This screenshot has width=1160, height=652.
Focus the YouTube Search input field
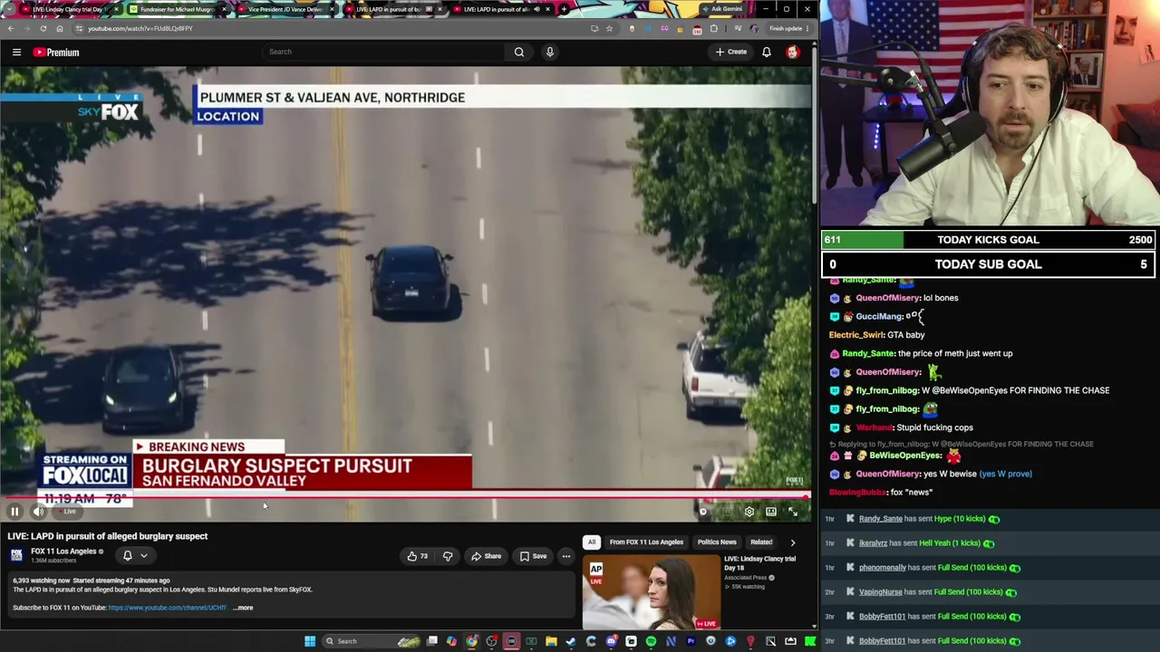[385, 53]
